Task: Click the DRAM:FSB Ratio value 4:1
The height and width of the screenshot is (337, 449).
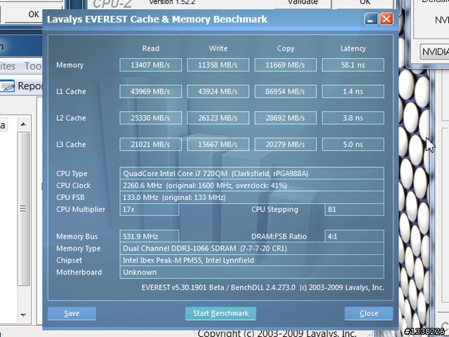Action: tap(354, 236)
